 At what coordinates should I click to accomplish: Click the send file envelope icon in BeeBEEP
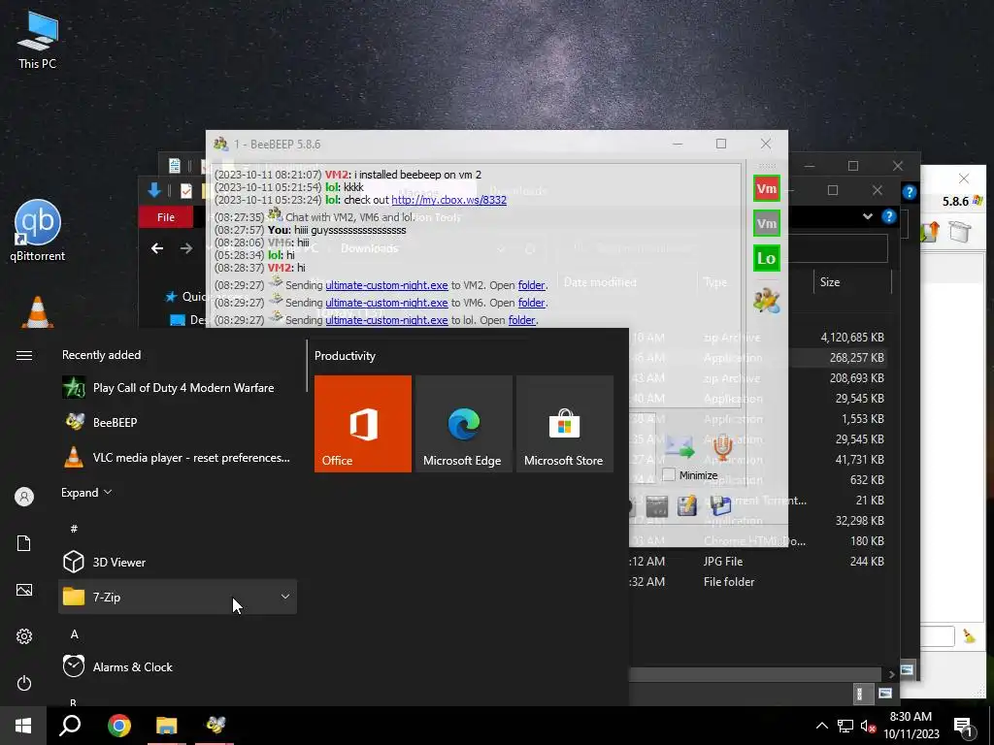[679, 447]
